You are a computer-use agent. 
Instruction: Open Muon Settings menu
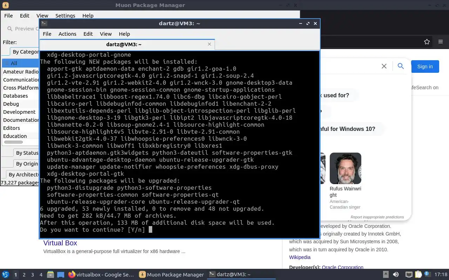65,16
